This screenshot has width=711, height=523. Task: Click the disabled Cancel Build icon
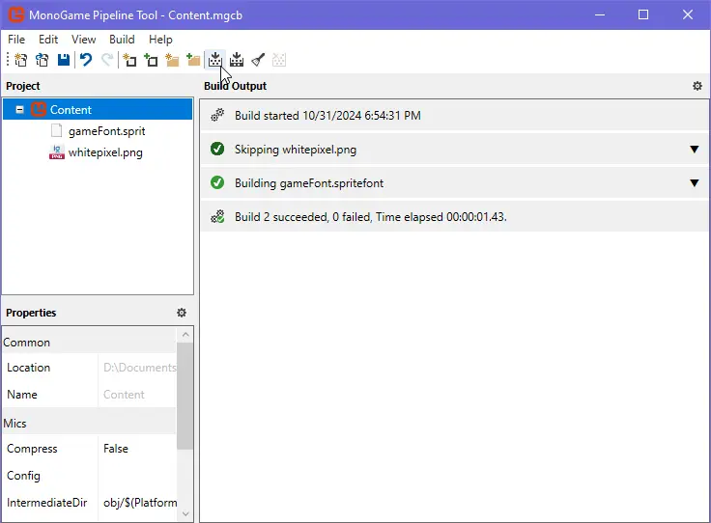[279, 60]
